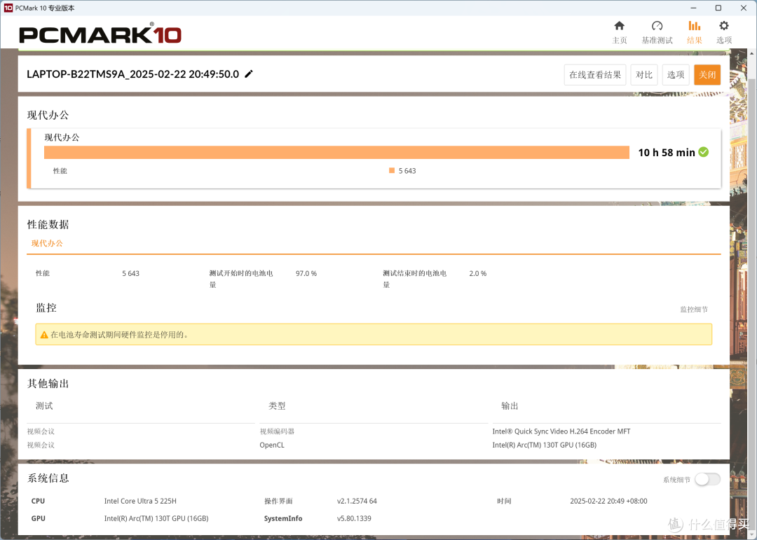757x540 pixels.
Task: Click the 视频编码器 type cell
Action: point(277,431)
